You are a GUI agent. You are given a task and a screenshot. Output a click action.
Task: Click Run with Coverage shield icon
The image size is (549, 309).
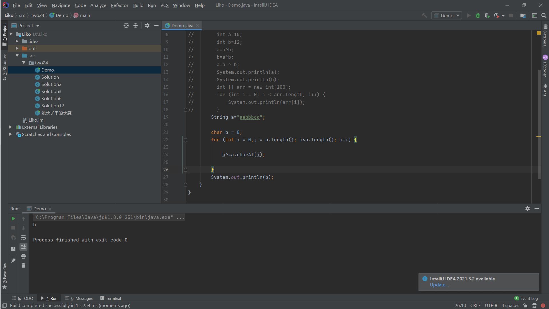[x=487, y=15]
